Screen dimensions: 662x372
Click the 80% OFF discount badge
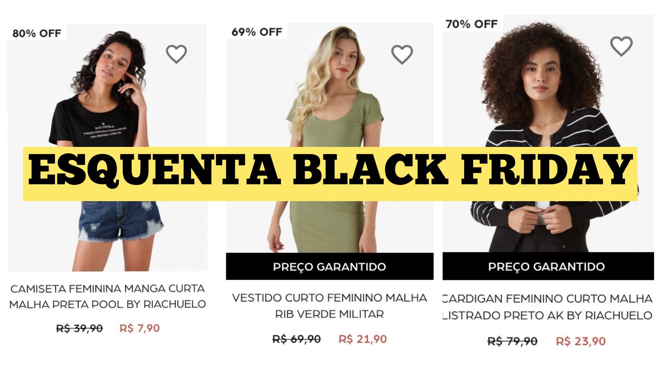(37, 33)
